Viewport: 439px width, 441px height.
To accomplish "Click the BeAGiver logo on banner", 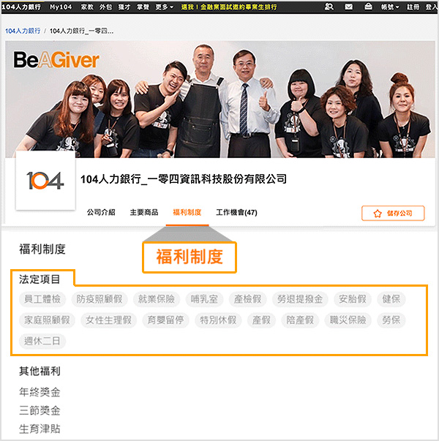I will 56,60.
